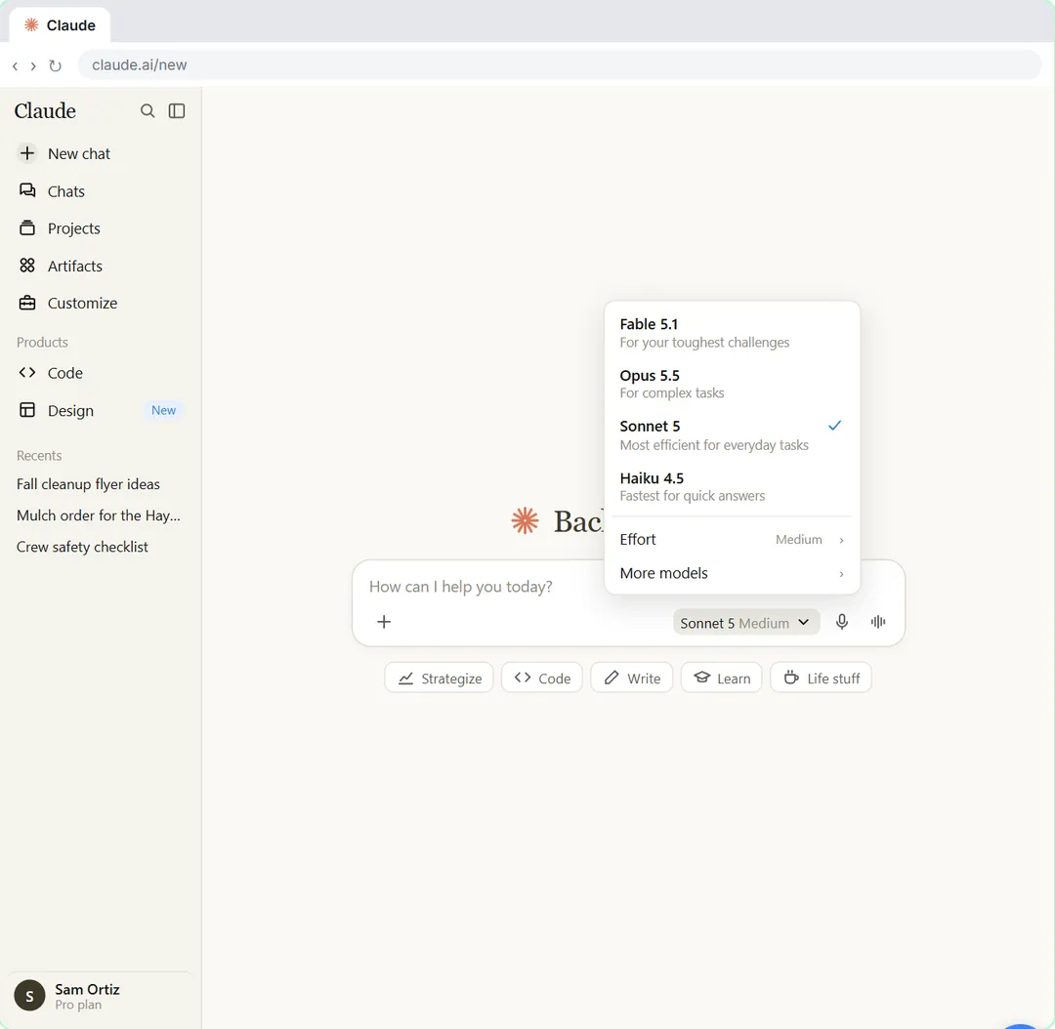This screenshot has height=1029, width=1055.
Task: Reload the page with refresh icon
Action: click(x=55, y=66)
